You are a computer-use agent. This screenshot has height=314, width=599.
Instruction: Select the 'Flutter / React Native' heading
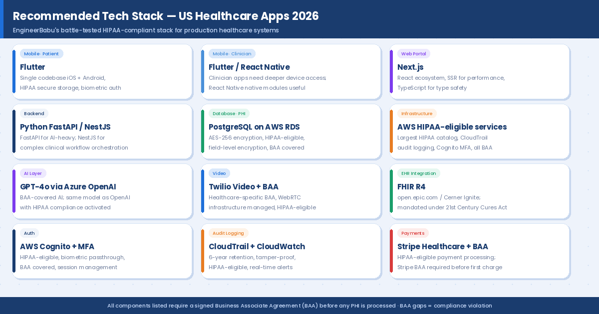(249, 67)
